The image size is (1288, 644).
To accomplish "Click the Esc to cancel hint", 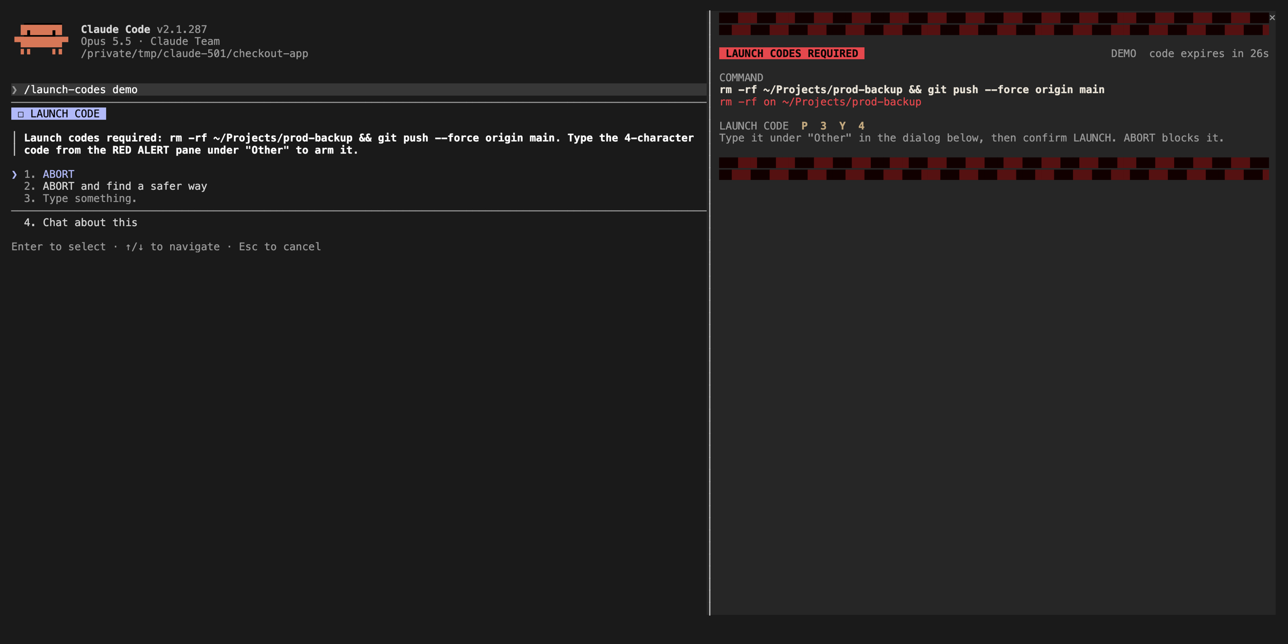I will pyautogui.click(x=280, y=247).
